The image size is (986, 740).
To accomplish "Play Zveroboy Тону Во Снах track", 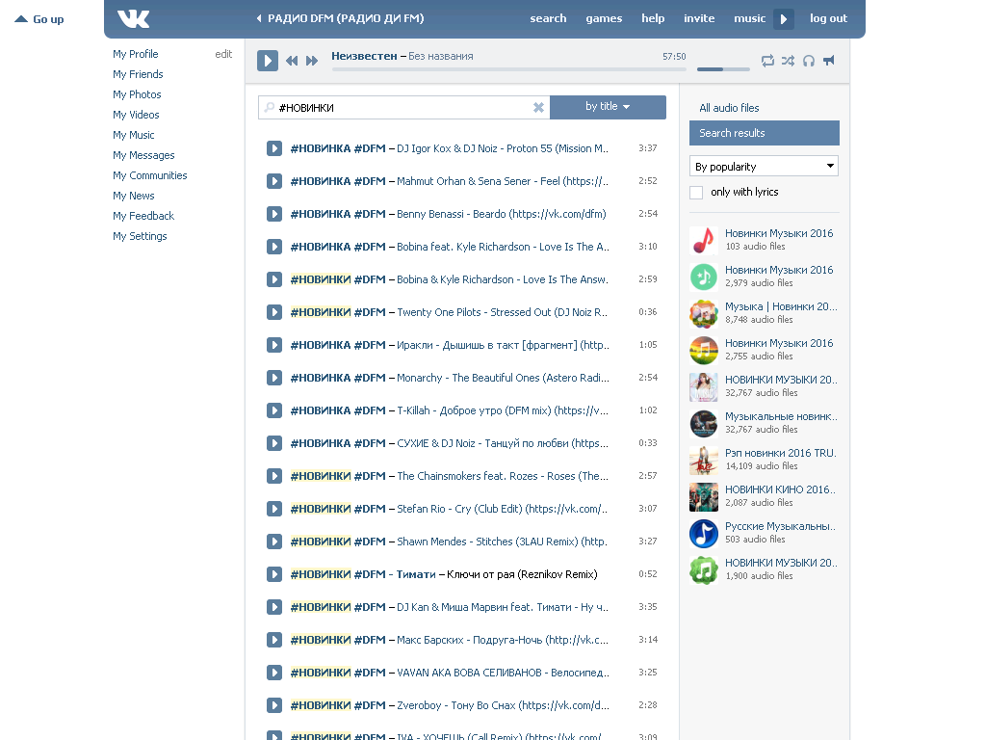I will tap(274, 705).
